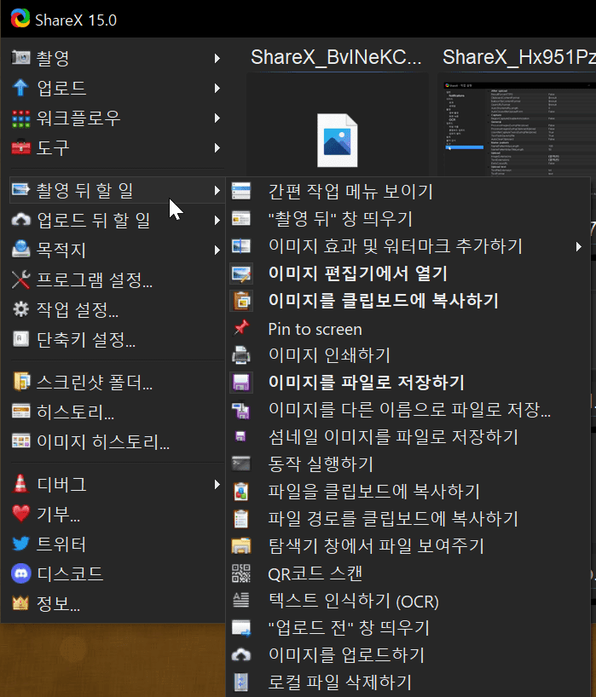This screenshot has height=697, width=596.
Task: Click the camera icon beside 촬영
Action: (20, 58)
